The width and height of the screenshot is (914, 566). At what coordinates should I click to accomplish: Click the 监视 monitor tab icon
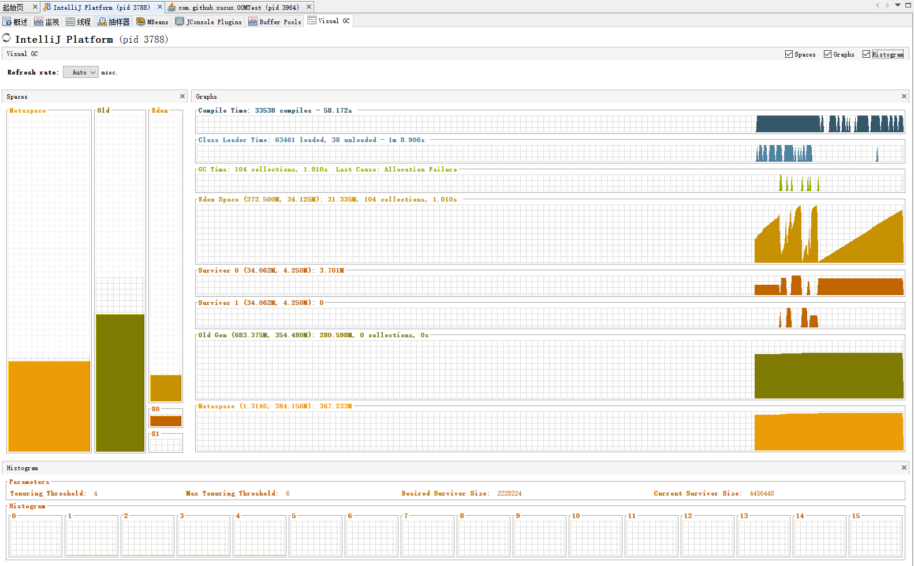pyautogui.click(x=39, y=22)
